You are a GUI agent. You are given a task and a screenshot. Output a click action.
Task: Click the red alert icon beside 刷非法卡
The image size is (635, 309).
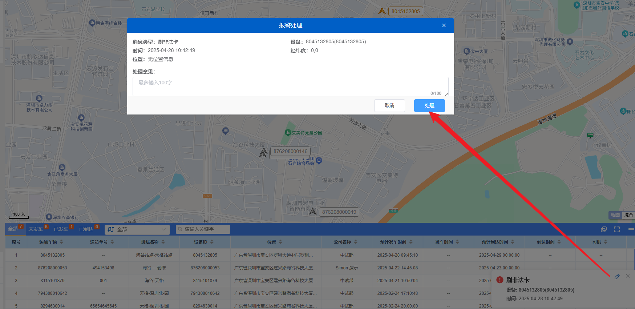pyautogui.click(x=500, y=280)
